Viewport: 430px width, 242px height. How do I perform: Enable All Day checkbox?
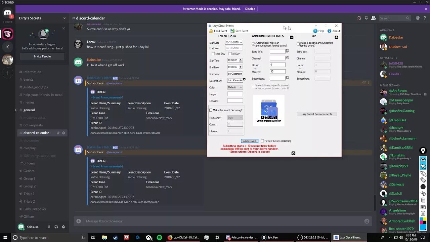tap(230, 54)
